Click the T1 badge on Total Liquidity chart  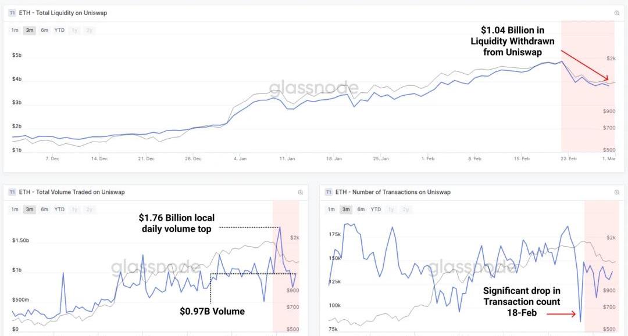pyautogui.click(x=12, y=13)
